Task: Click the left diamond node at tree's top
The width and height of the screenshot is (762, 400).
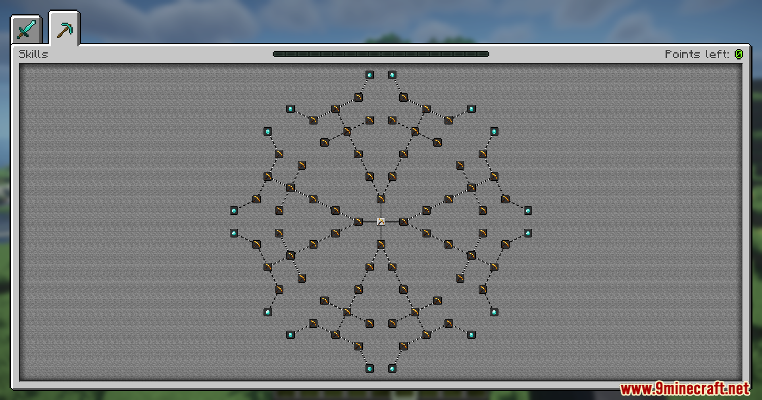Action: 369,75
